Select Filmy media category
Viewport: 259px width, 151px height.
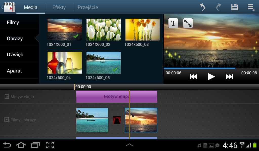point(19,22)
